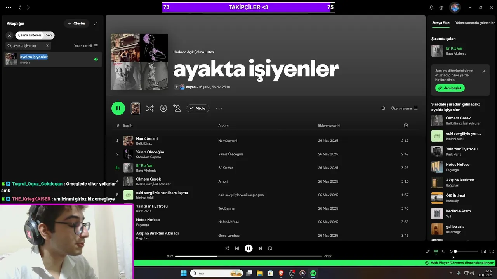Click the library search field containing ayakta işiyenler
This screenshot has height=279, width=497.
click(x=28, y=46)
